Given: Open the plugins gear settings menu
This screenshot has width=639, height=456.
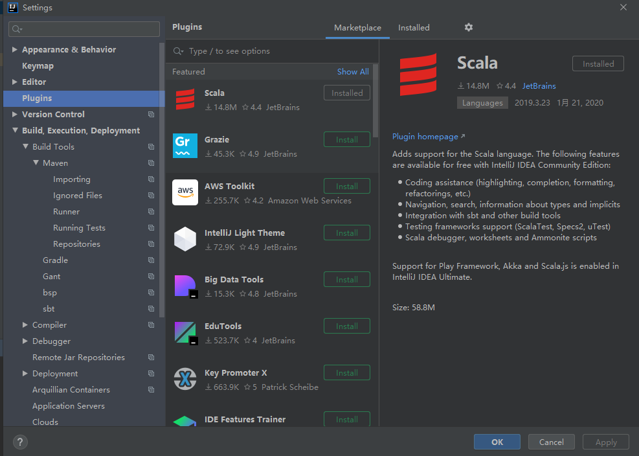Looking at the screenshot, I should pyautogui.click(x=469, y=27).
